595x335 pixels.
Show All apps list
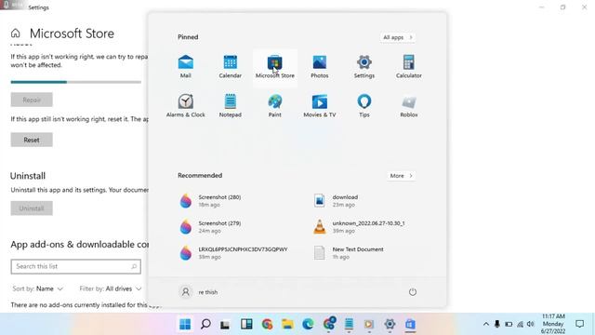click(x=398, y=37)
